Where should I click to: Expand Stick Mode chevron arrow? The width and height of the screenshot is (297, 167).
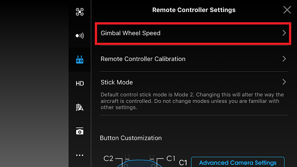284,82
